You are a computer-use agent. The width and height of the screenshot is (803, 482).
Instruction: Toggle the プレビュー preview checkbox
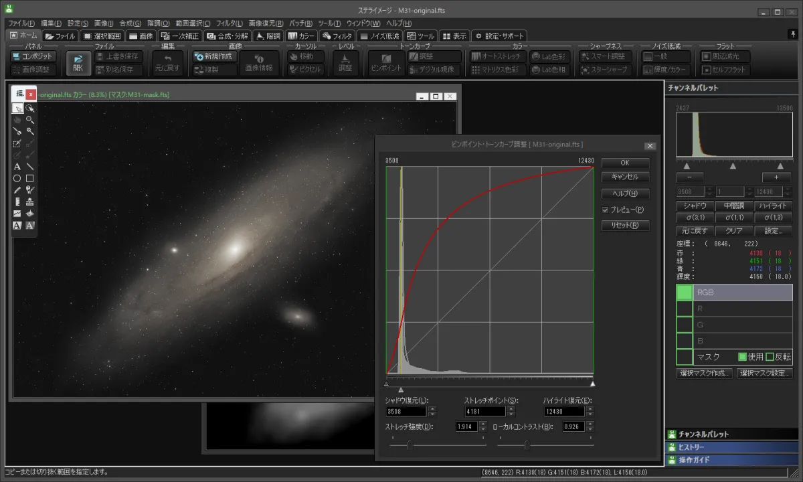(x=606, y=210)
